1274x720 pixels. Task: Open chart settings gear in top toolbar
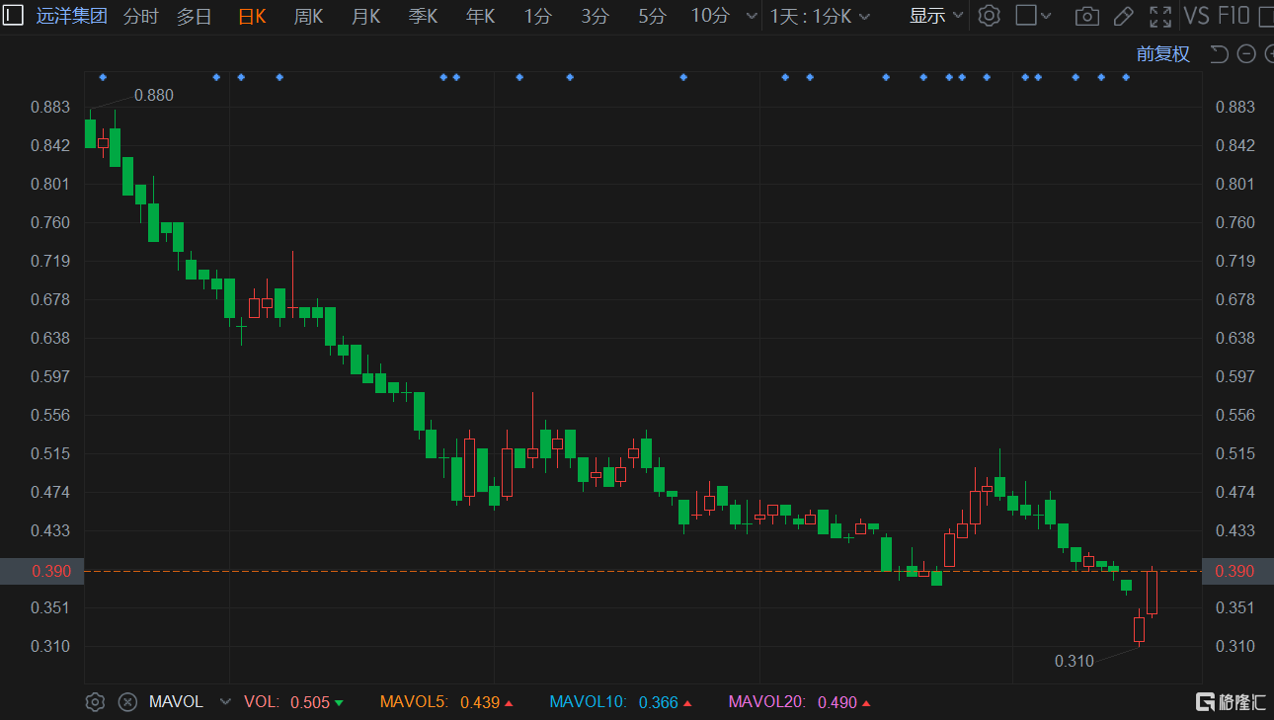(x=990, y=16)
